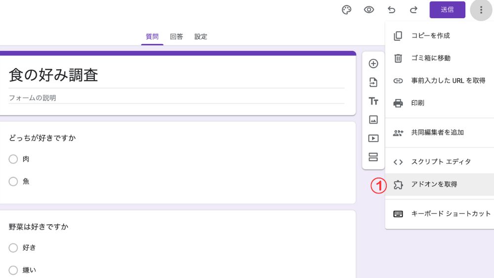Add a question with the plus icon
494x278 pixels.
[373, 64]
